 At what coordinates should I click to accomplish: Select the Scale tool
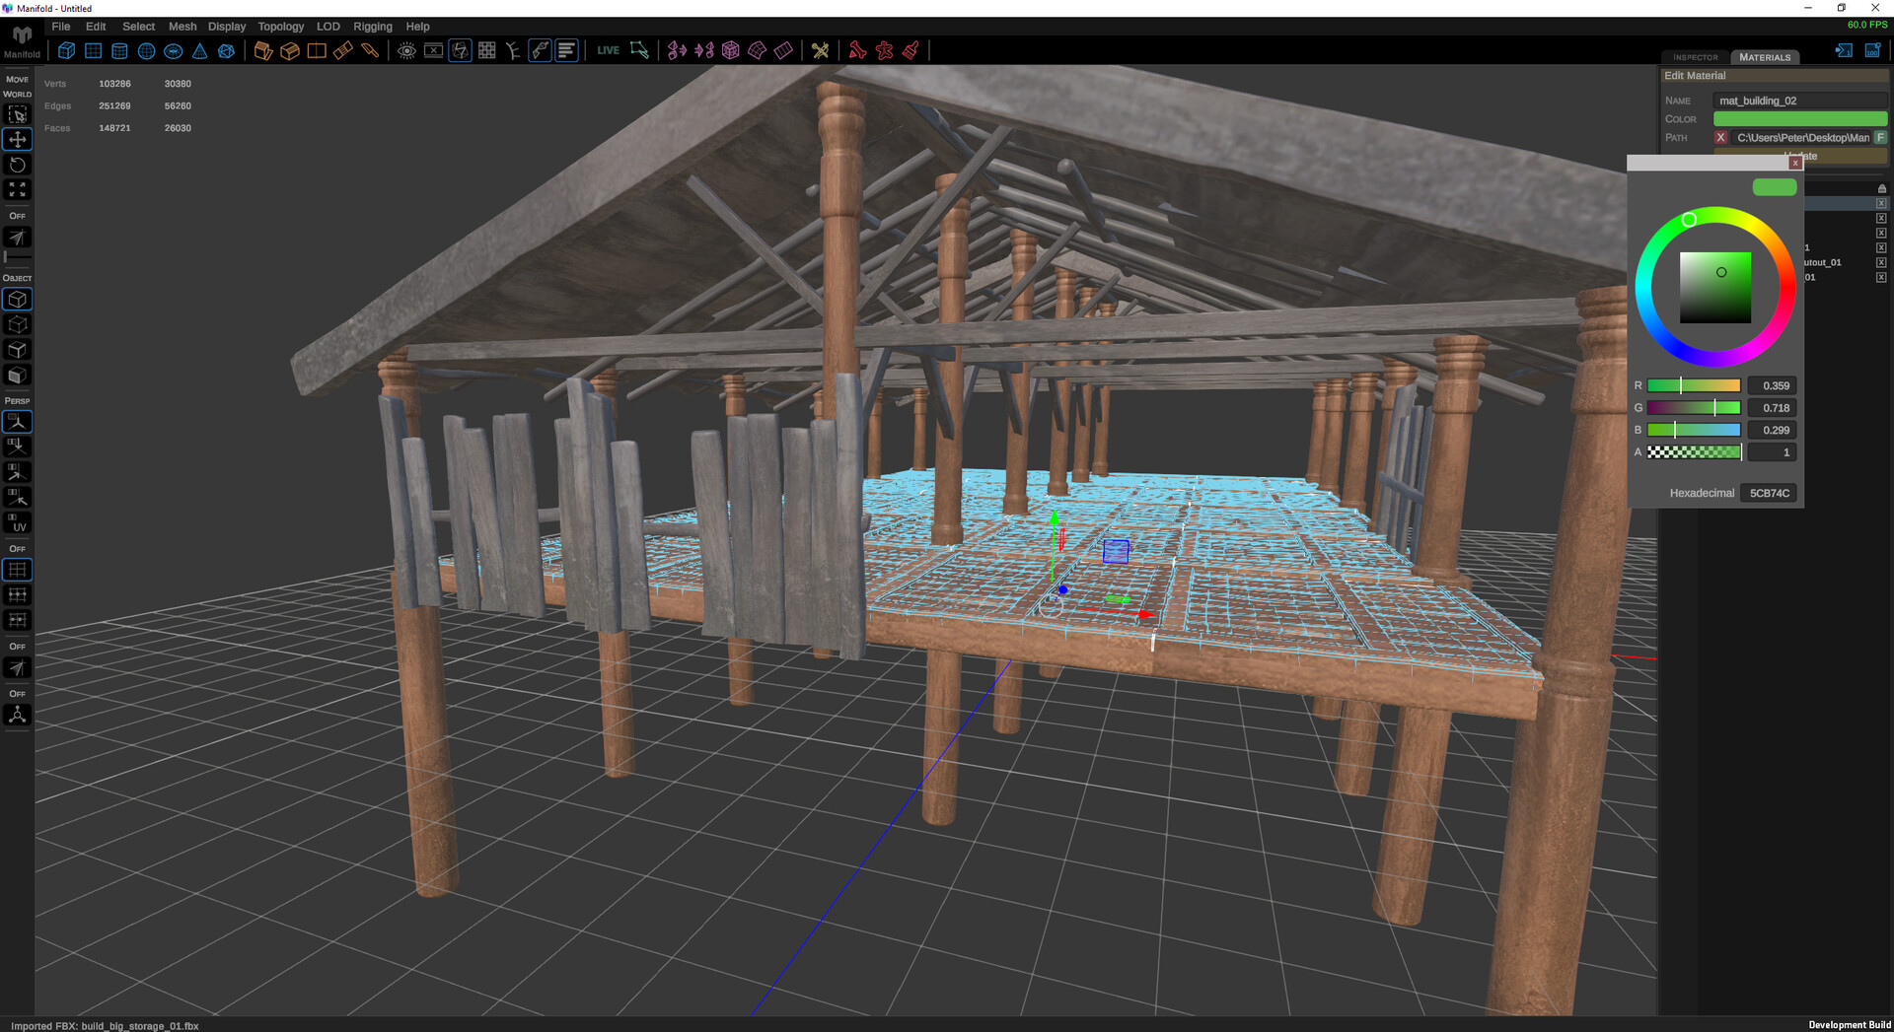(17, 189)
